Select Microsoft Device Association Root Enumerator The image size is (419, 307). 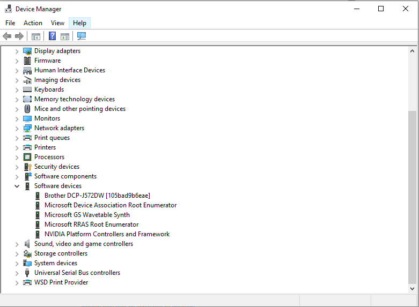111,205
